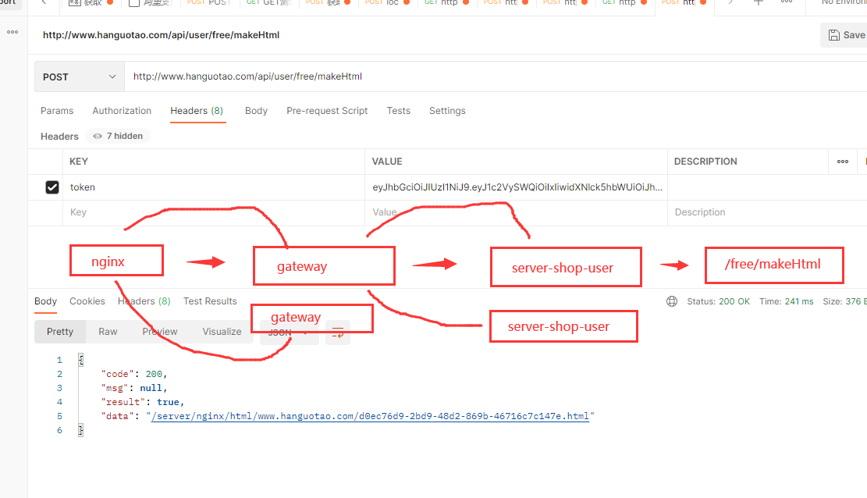The width and height of the screenshot is (867, 498).
Task: Switch to the Raw response view
Action: click(x=108, y=332)
